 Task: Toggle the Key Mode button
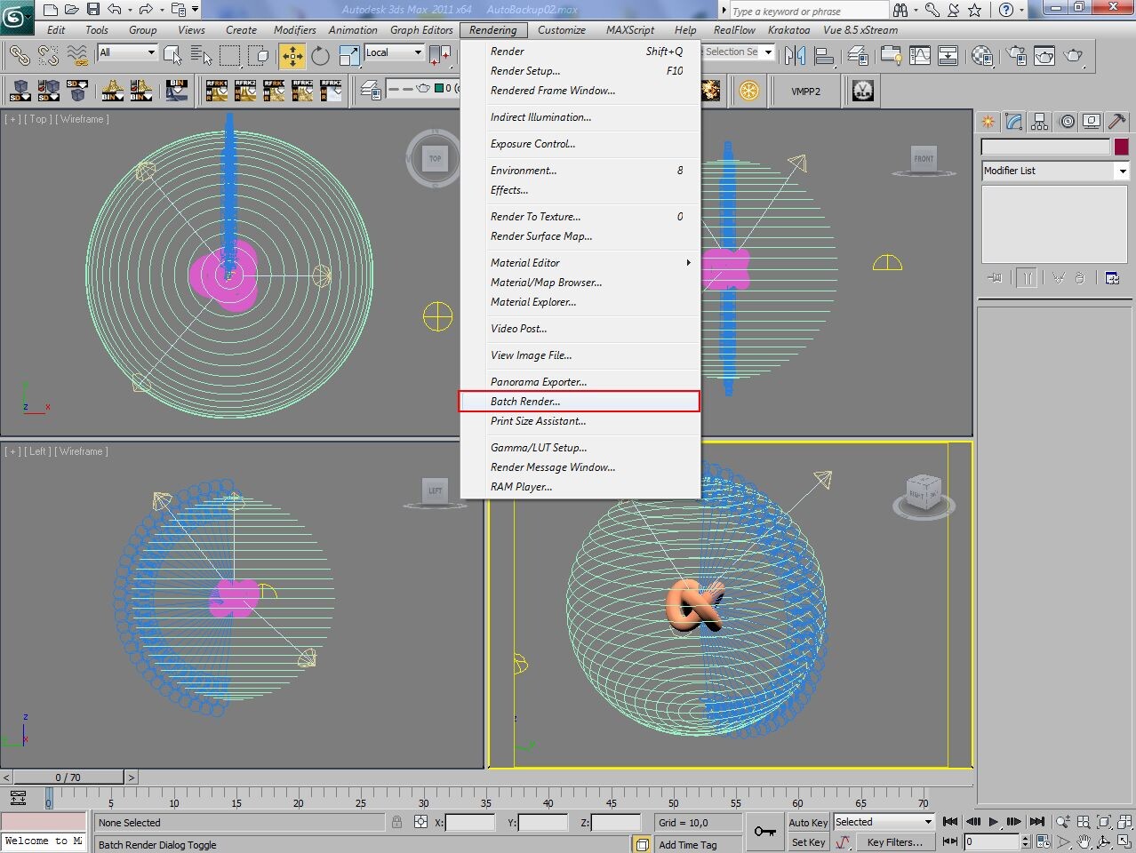950,841
